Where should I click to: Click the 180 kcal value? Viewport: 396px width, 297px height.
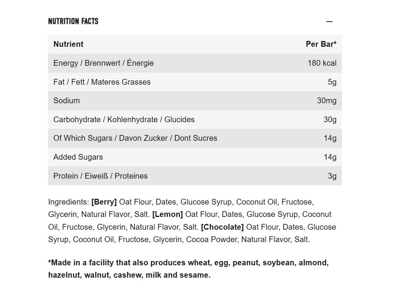tap(322, 63)
